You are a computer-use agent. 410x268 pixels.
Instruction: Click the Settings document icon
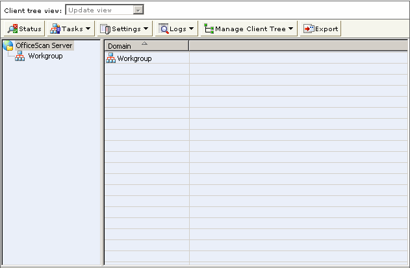point(105,29)
